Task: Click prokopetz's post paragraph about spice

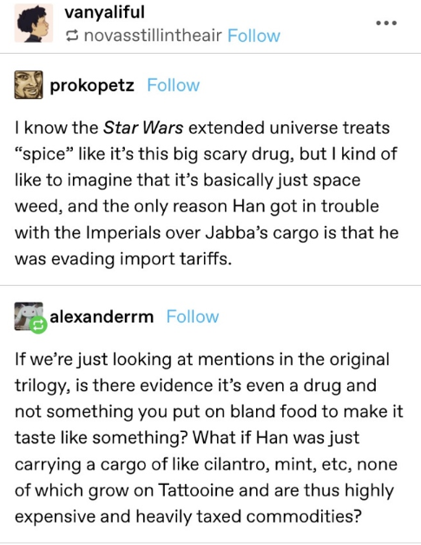Action: tap(207, 193)
